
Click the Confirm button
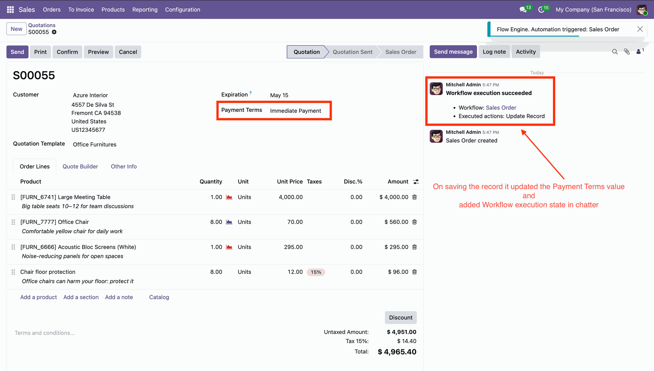67,52
